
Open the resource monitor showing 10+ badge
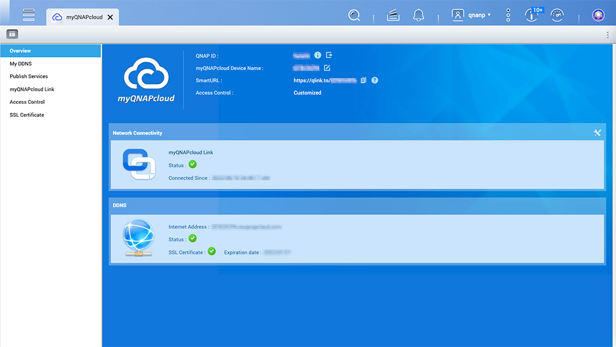pyautogui.click(x=531, y=15)
